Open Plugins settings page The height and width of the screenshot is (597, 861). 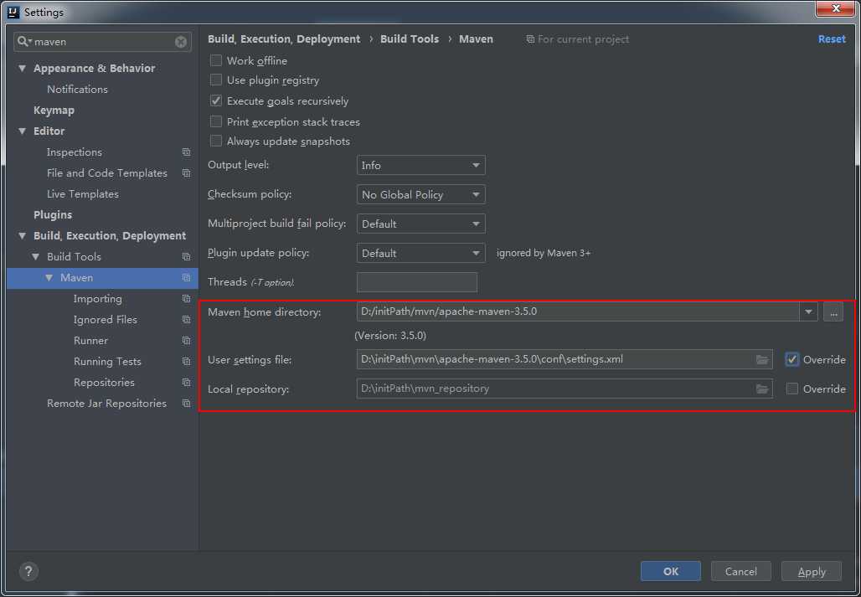(53, 214)
